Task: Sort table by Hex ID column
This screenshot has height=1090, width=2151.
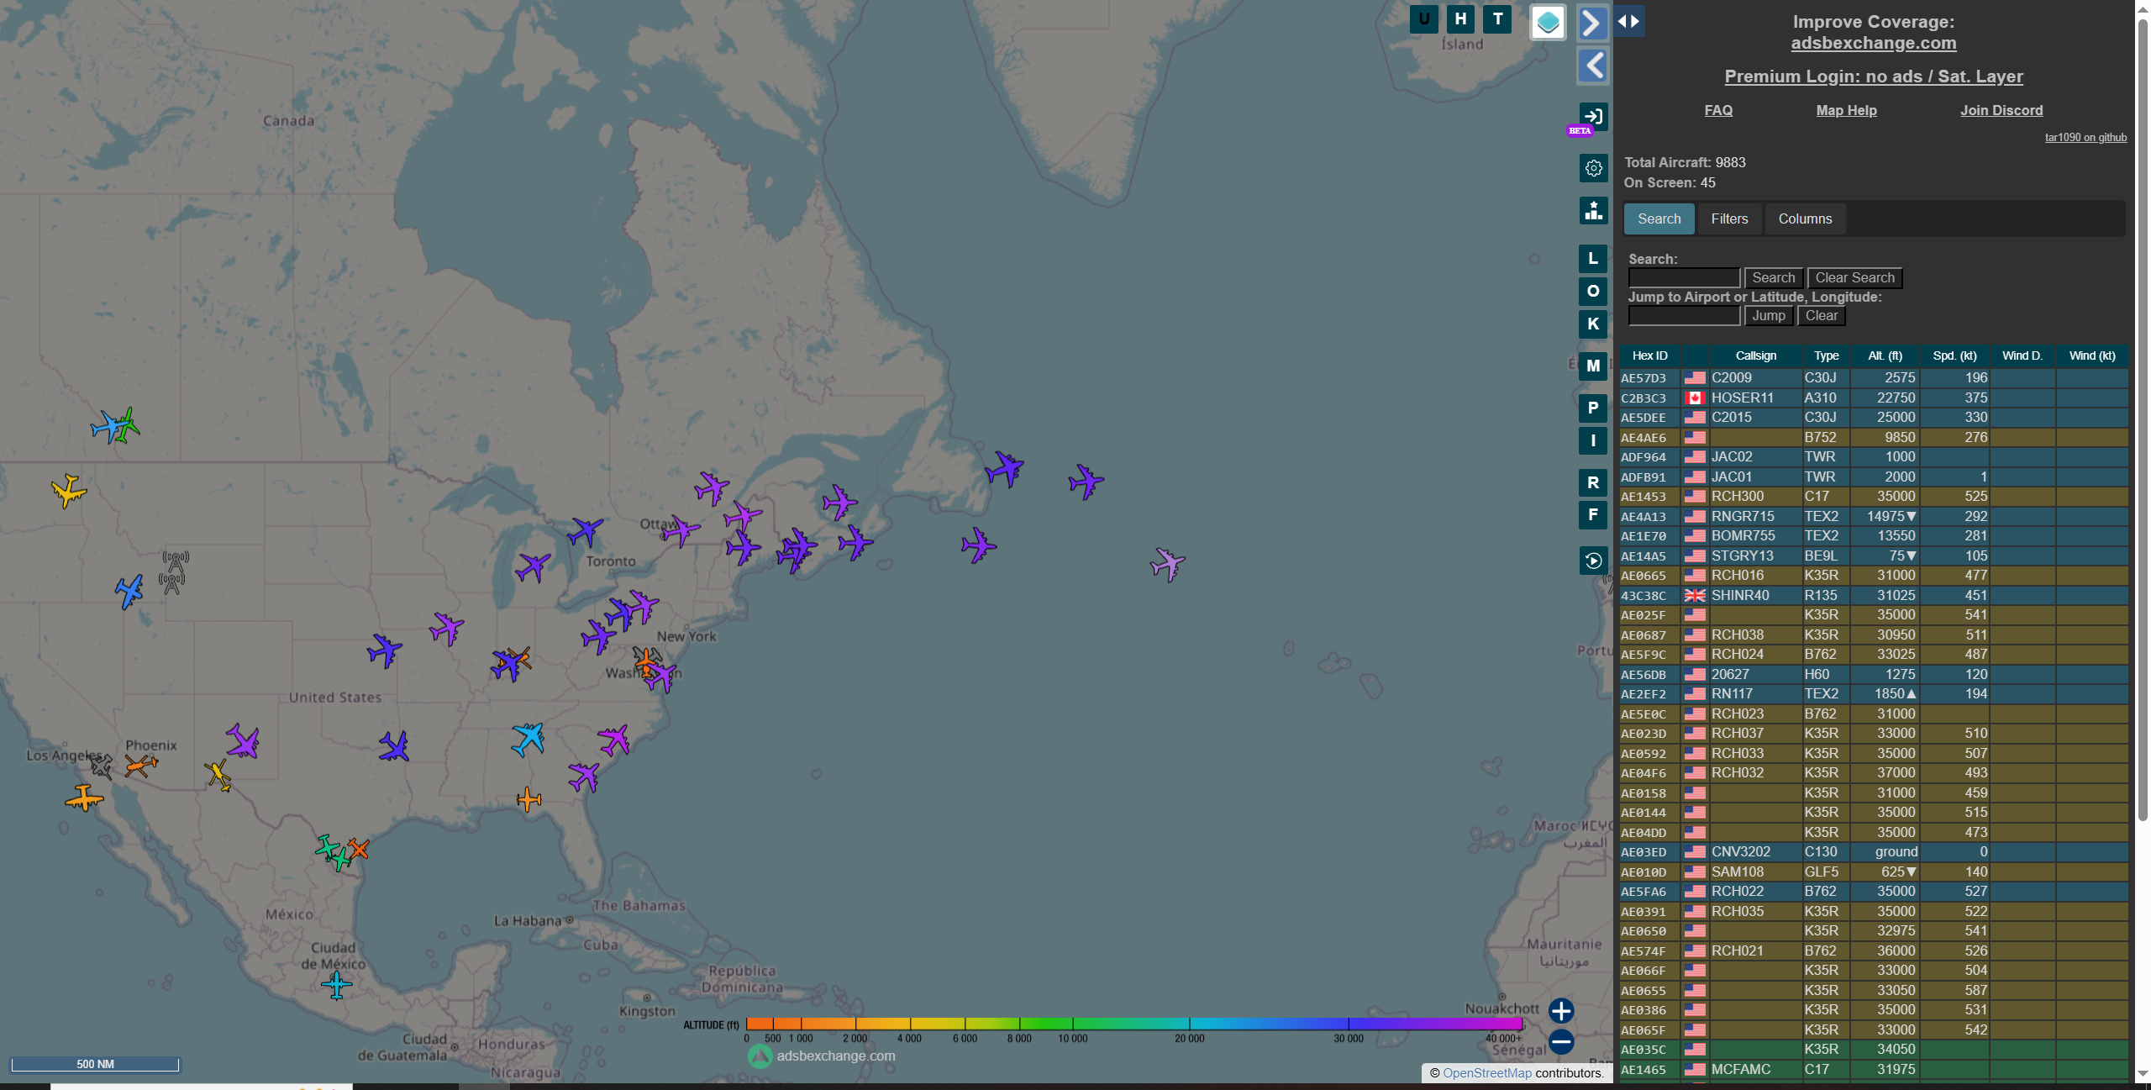Action: tap(1649, 356)
